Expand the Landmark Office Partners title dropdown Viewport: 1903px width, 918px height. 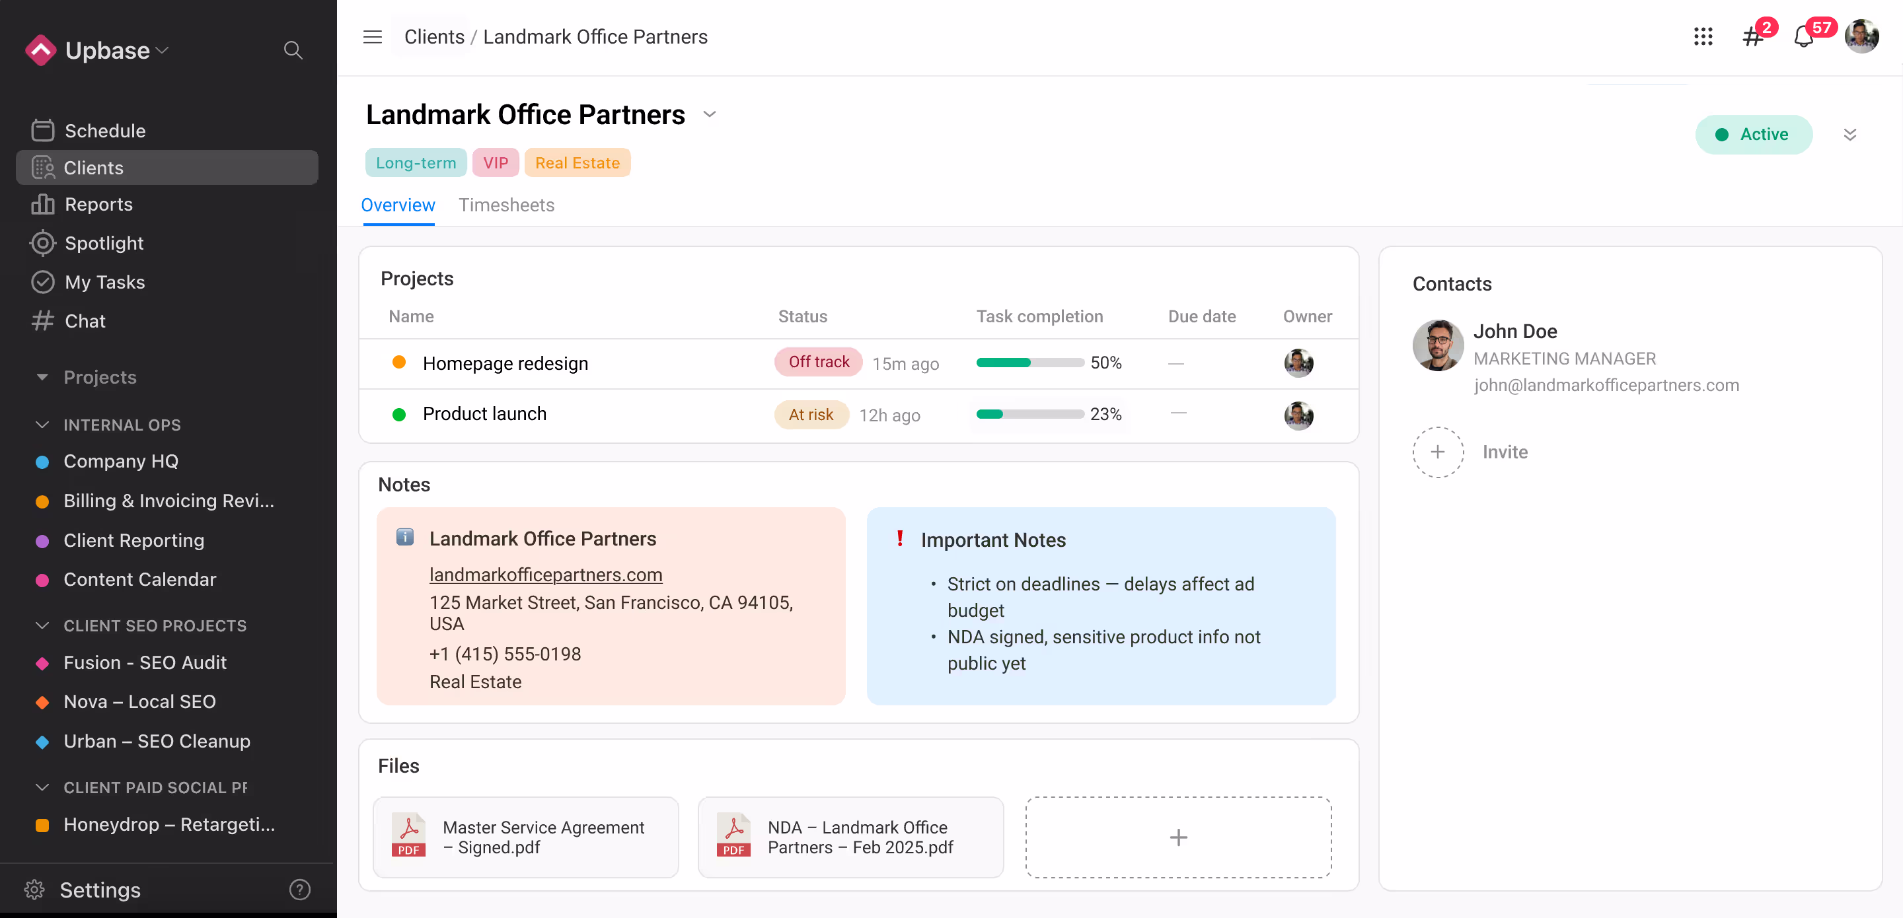click(709, 114)
